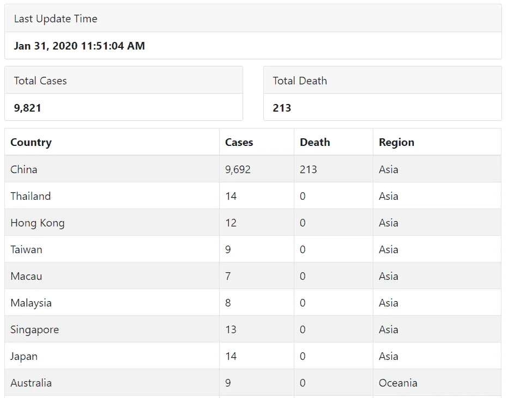Viewport: 508px width, 398px height.
Task: Select China death value '213' in table
Action: click(x=308, y=169)
